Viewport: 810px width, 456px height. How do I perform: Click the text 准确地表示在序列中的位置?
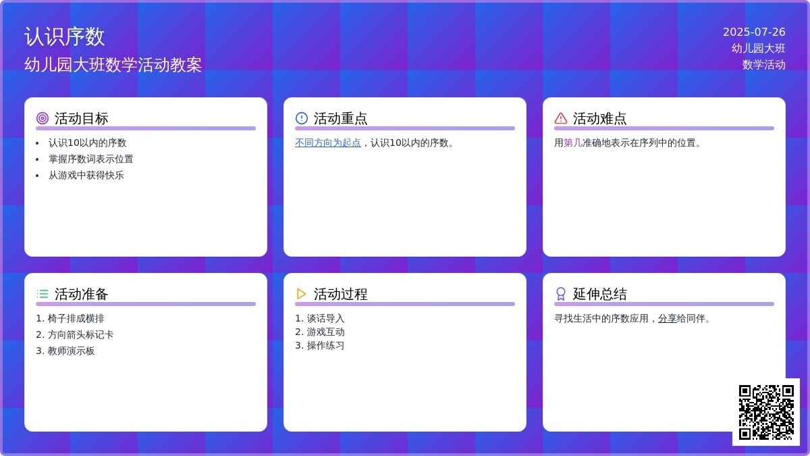coord(638,143)
